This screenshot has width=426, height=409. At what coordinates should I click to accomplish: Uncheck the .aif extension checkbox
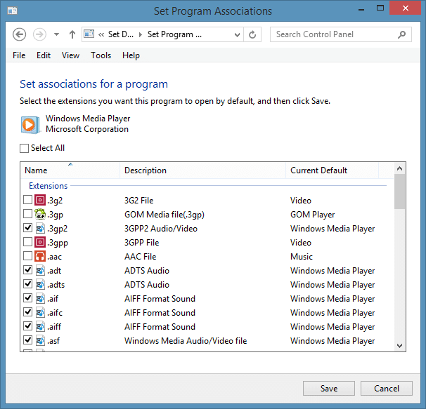point(27,297)
